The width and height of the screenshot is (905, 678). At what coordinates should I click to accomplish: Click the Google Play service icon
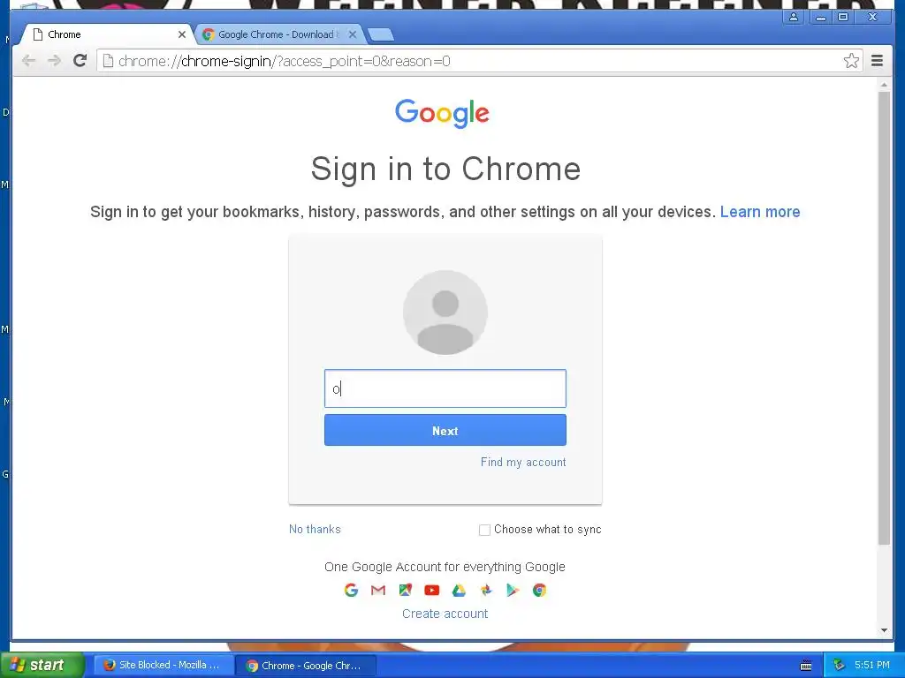(513, 590)
